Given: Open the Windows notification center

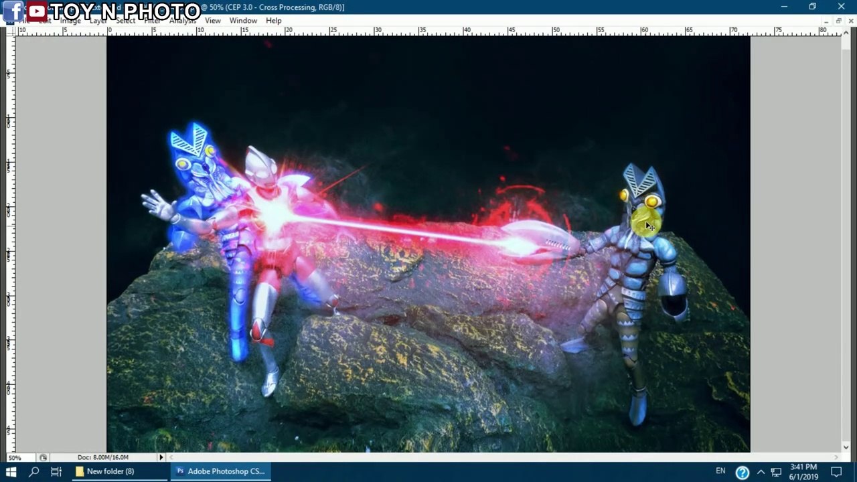Looking at the screenshot, I should [836, 471].
